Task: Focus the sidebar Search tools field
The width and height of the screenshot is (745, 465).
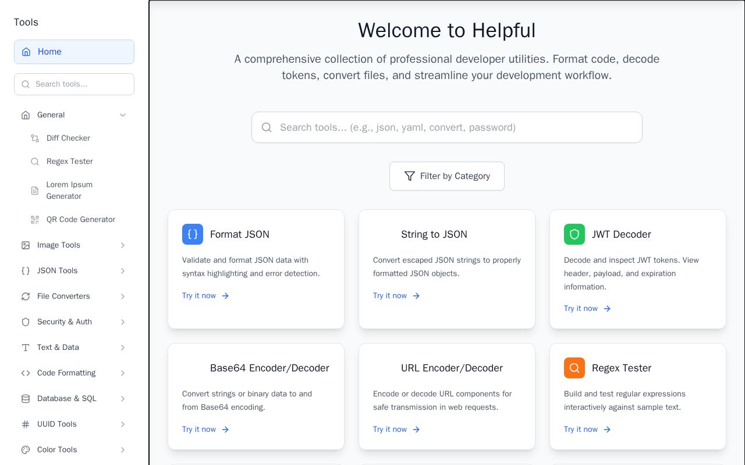Action: 74,84
